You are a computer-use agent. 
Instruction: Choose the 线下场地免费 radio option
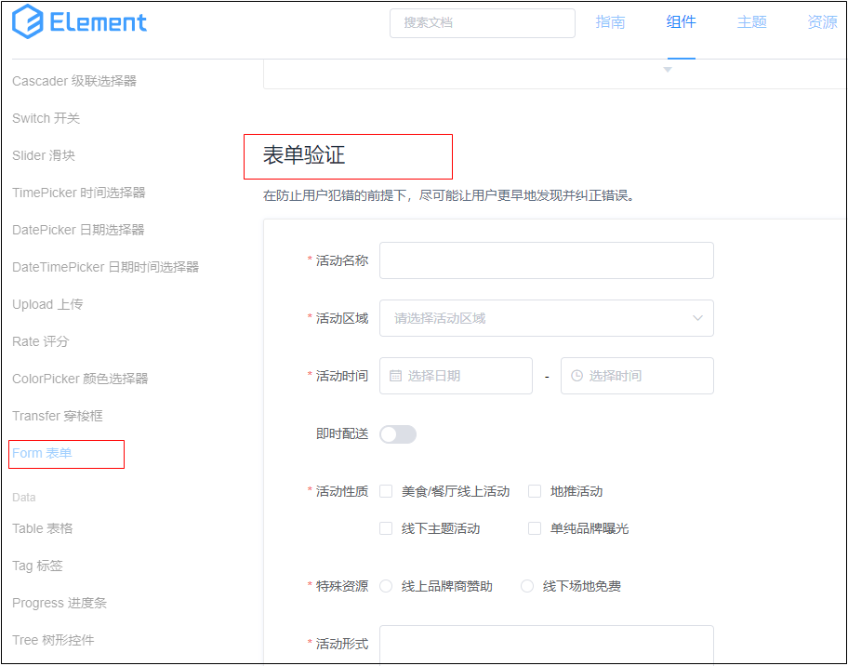click(527, 586)
